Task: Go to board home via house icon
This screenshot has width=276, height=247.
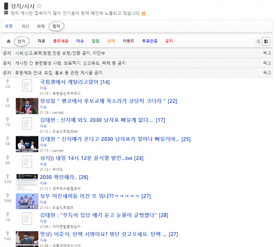Action: 8,41
